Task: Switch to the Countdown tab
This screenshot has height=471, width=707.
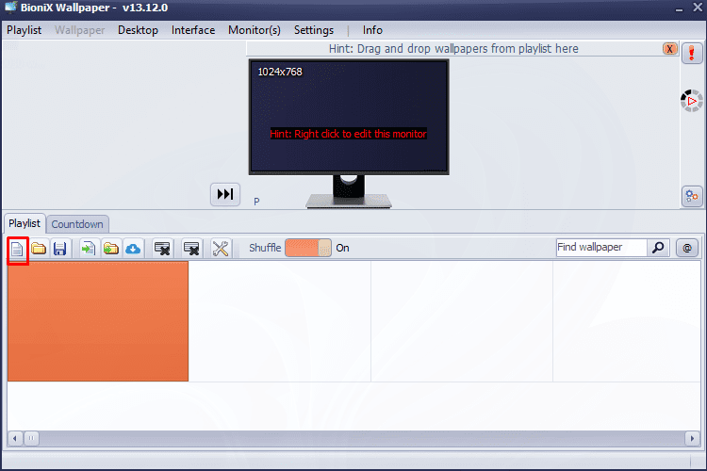Action: (77, 224)
